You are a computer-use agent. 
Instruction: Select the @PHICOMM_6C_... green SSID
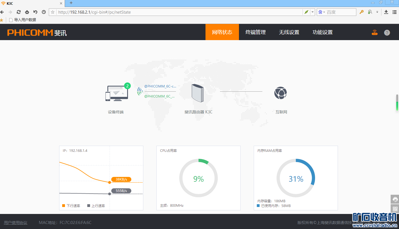coord(159,96)
